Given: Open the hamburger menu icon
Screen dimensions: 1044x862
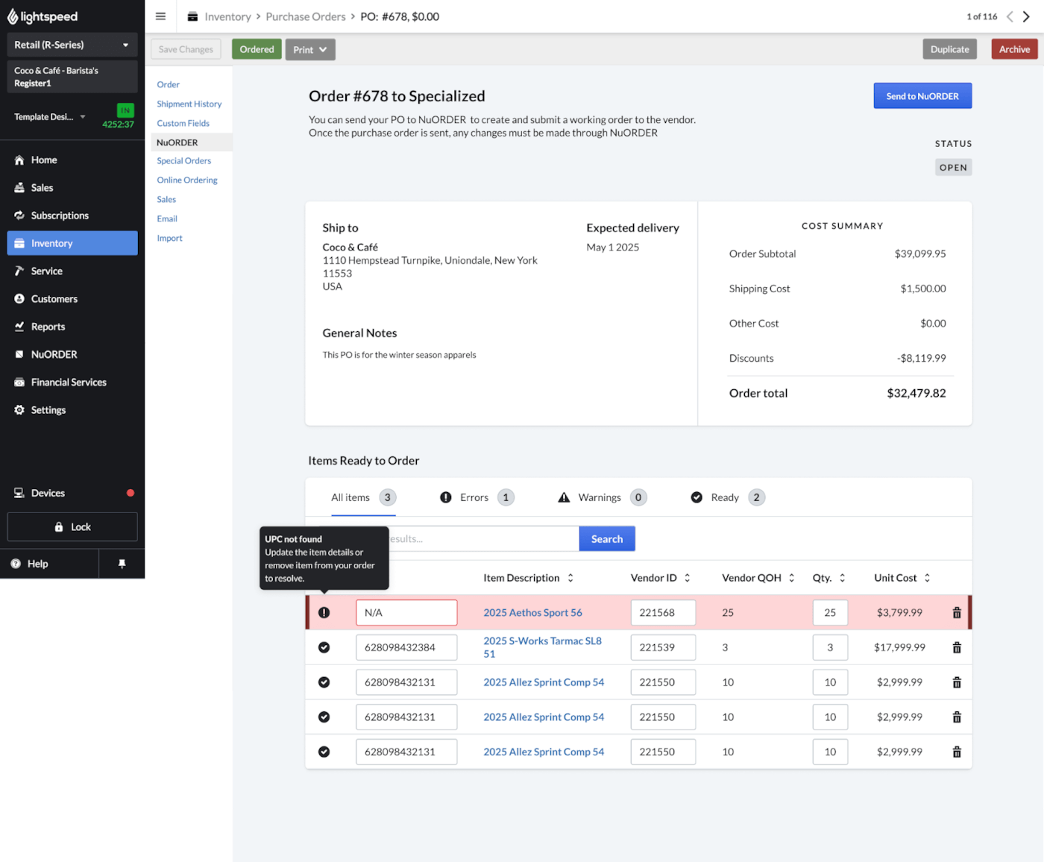Looking at the screenshot, I should (160, 16).
